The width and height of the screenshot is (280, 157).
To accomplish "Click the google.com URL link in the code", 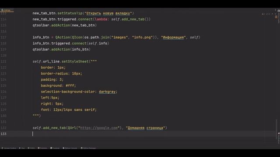I will 99,128.
